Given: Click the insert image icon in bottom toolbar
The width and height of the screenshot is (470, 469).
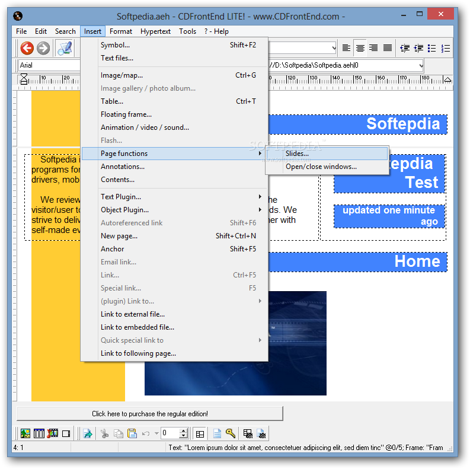Looking at the screenshot, I should 25,433.
